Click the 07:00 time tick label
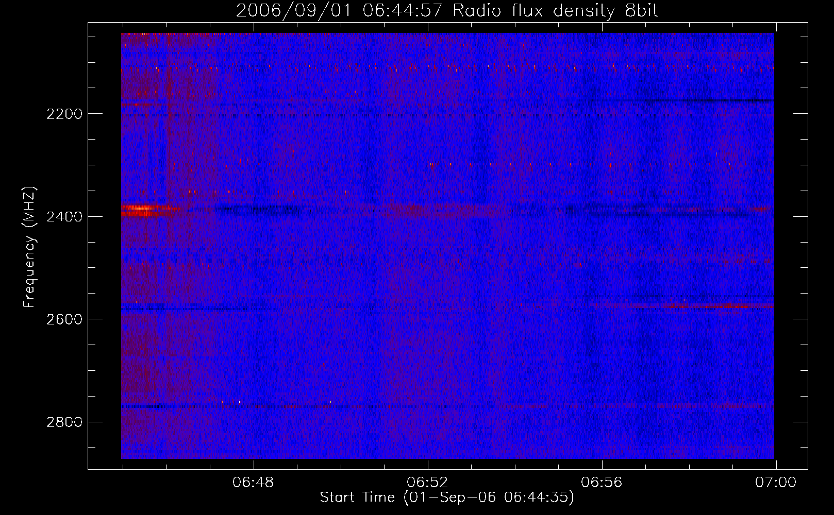The image size is (834, 515). pos(776,483)
